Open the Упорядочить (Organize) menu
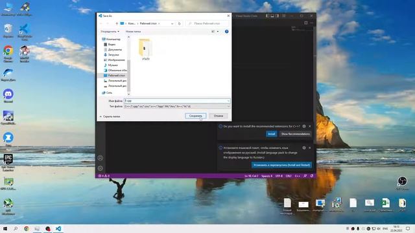The image size is (415, 233). tap(110, 32)
